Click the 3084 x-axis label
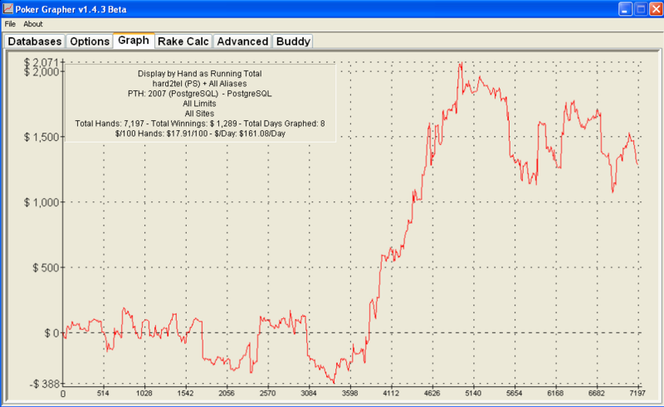Screen dimensions: 664x407 (x=309, y=394)
